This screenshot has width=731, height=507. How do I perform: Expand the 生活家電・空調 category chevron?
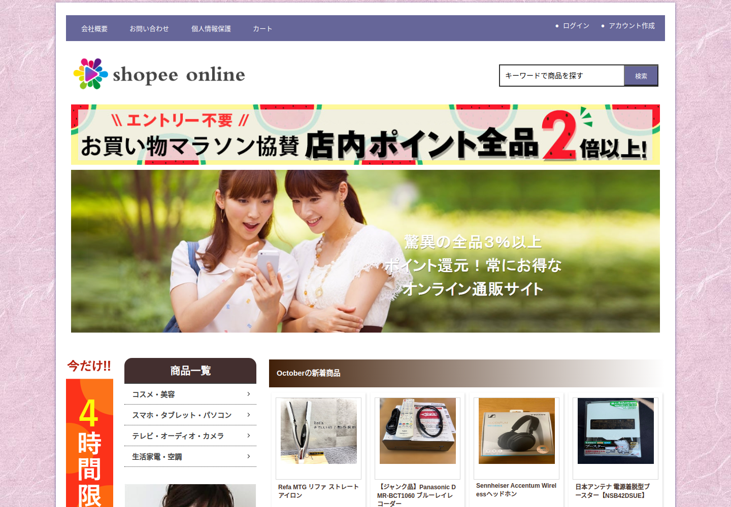248,456
